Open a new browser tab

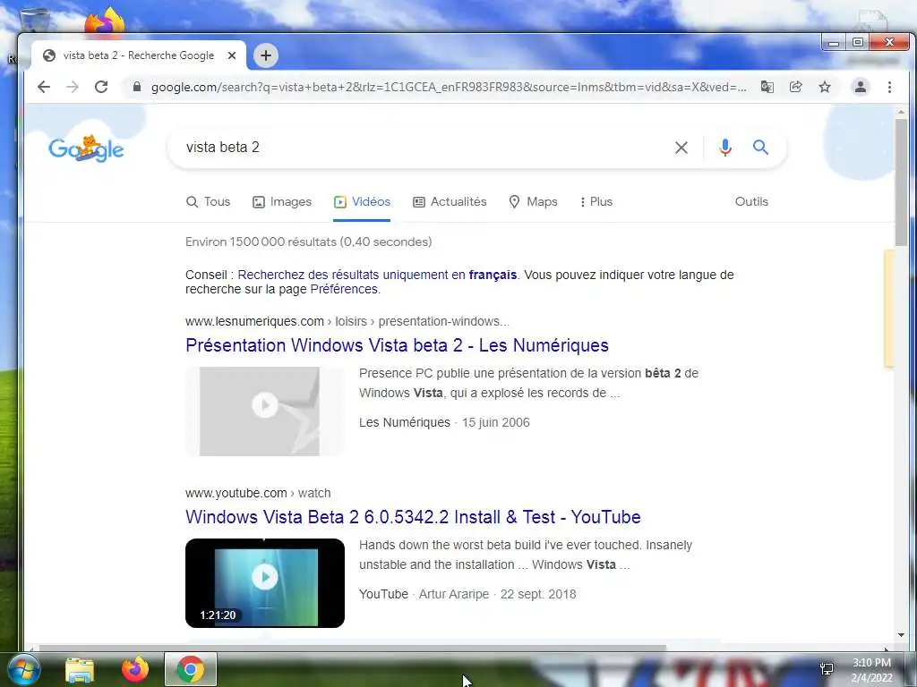point(265,55)
